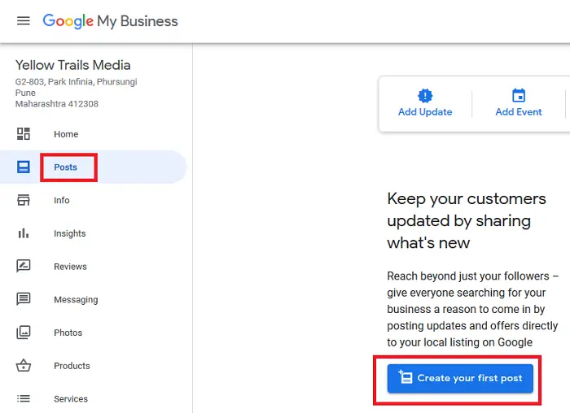This screenshot has width=570, height=413.
Task: Click the heading Keep your customers updated
Action: pyautogui.click(x=467, y=220)
